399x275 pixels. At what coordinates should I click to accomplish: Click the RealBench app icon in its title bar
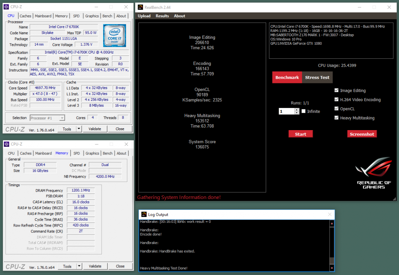[141, 7]
